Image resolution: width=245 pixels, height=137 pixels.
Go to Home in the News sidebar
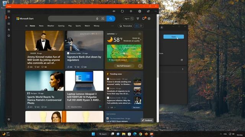point(9,18)
